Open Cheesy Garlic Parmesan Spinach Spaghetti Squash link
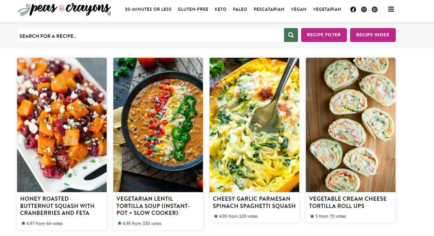 point(254,202)
